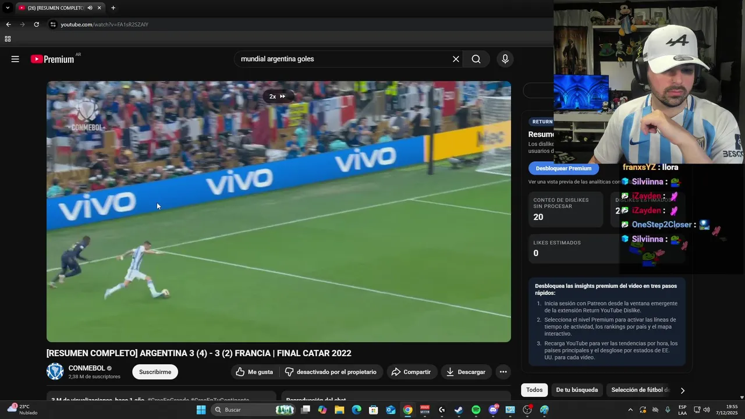Open Discord from the taskbar
This screenshot has height=419, width=745.
coord(494,410)
